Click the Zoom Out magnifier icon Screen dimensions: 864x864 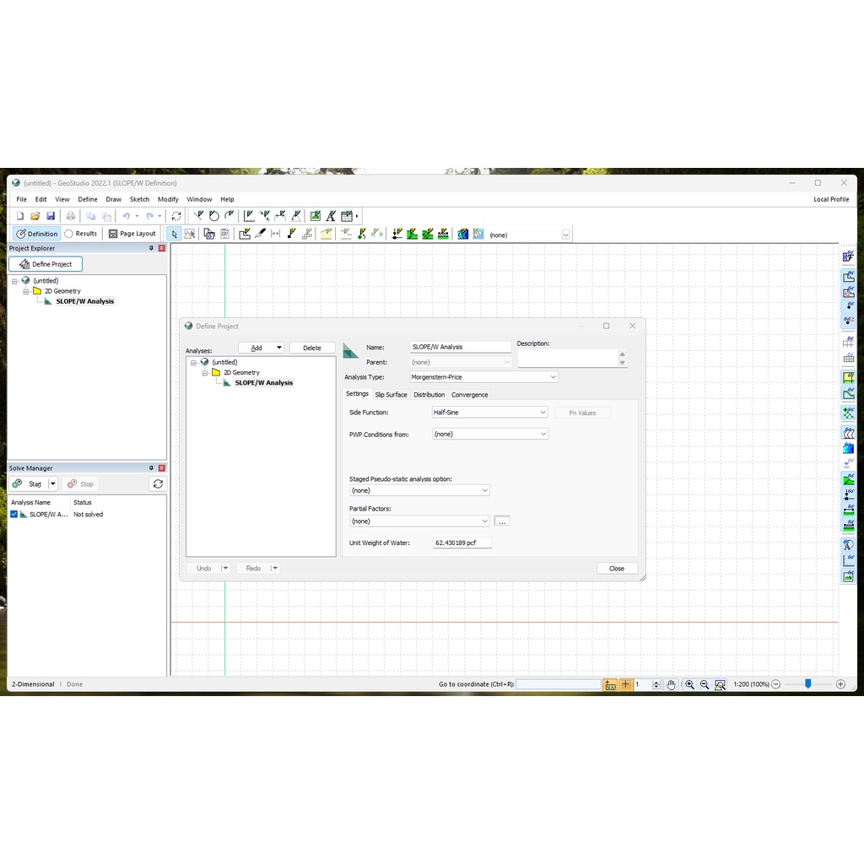point(705,684)
